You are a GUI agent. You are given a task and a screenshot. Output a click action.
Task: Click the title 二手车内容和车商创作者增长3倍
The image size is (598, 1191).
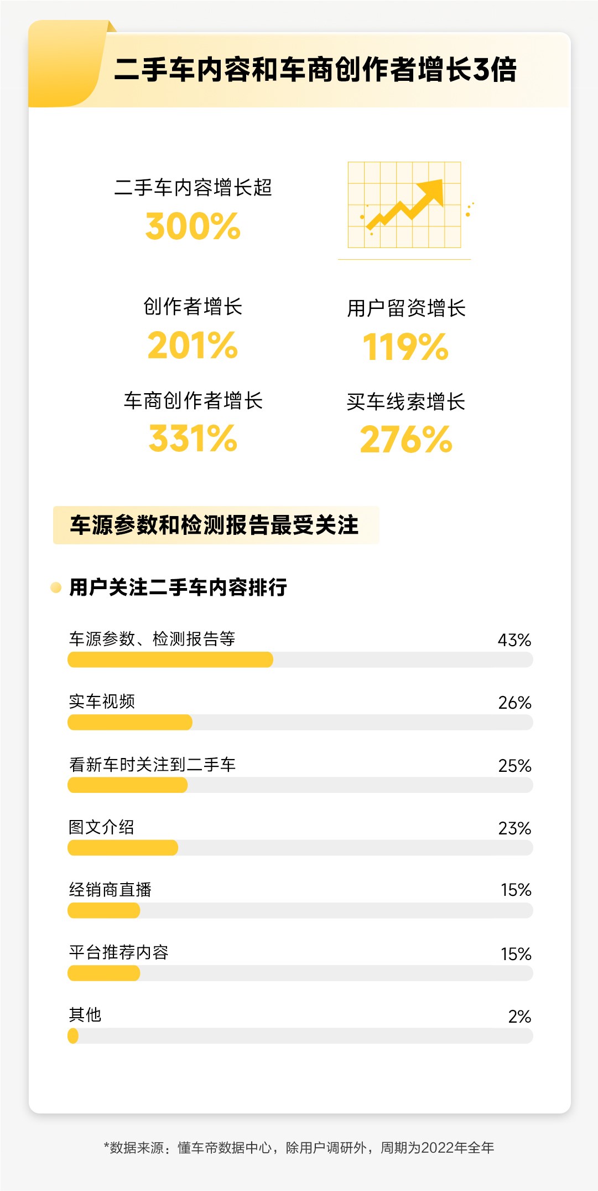point(315,70)
